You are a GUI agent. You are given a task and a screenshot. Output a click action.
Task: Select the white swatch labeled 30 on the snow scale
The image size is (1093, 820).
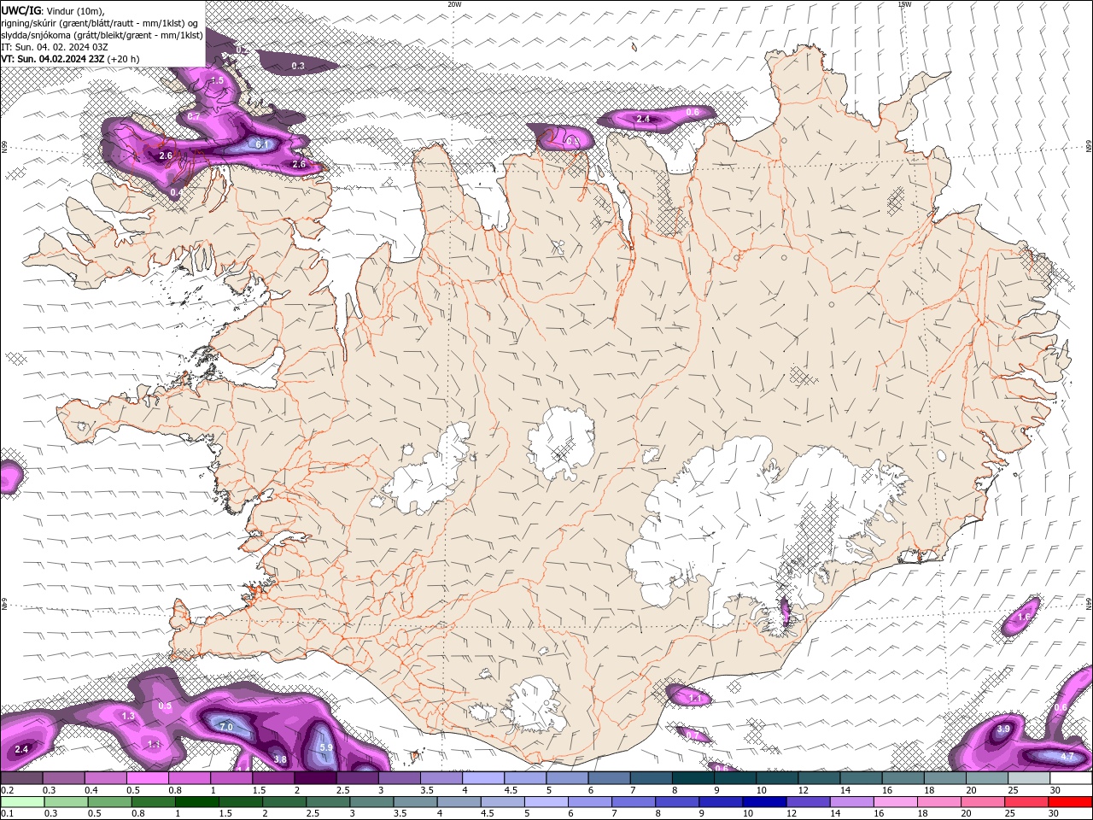[1071, 778]
